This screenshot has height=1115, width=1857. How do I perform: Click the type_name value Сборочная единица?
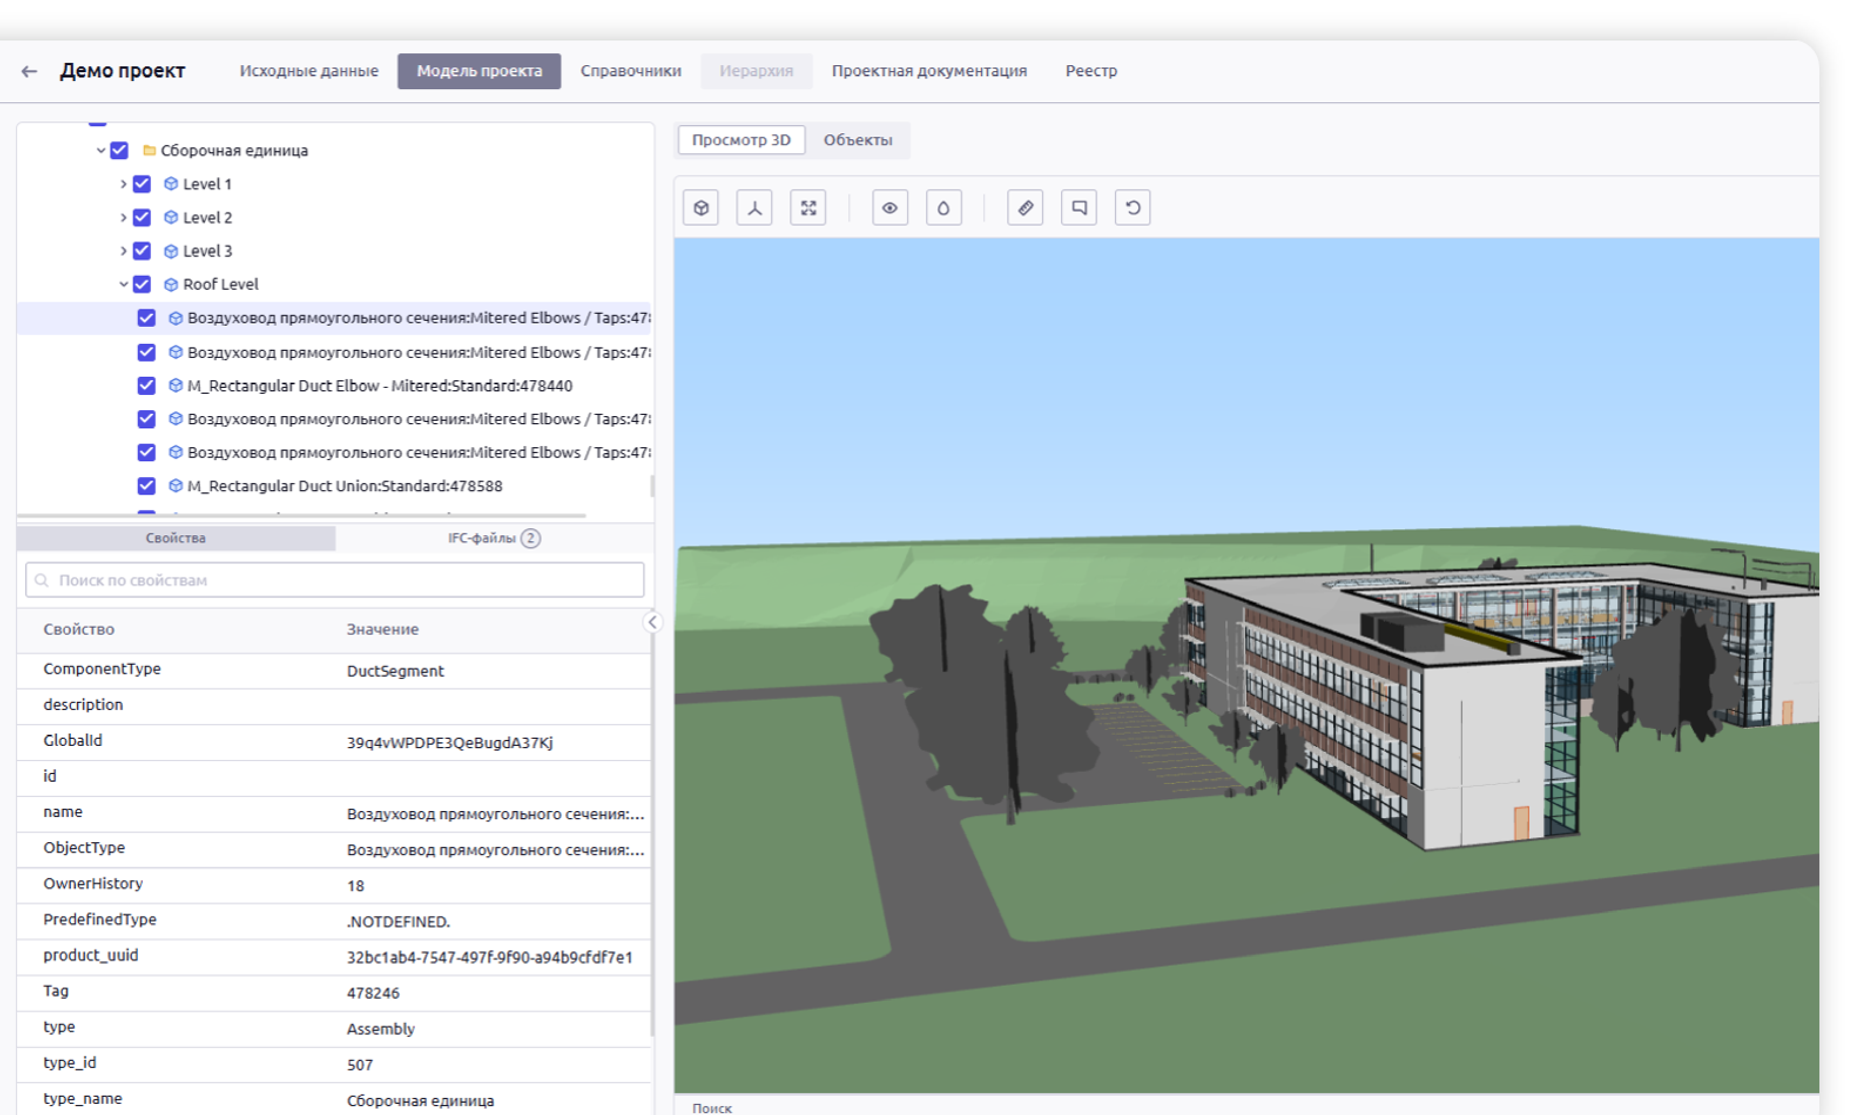pos(420,1101)
